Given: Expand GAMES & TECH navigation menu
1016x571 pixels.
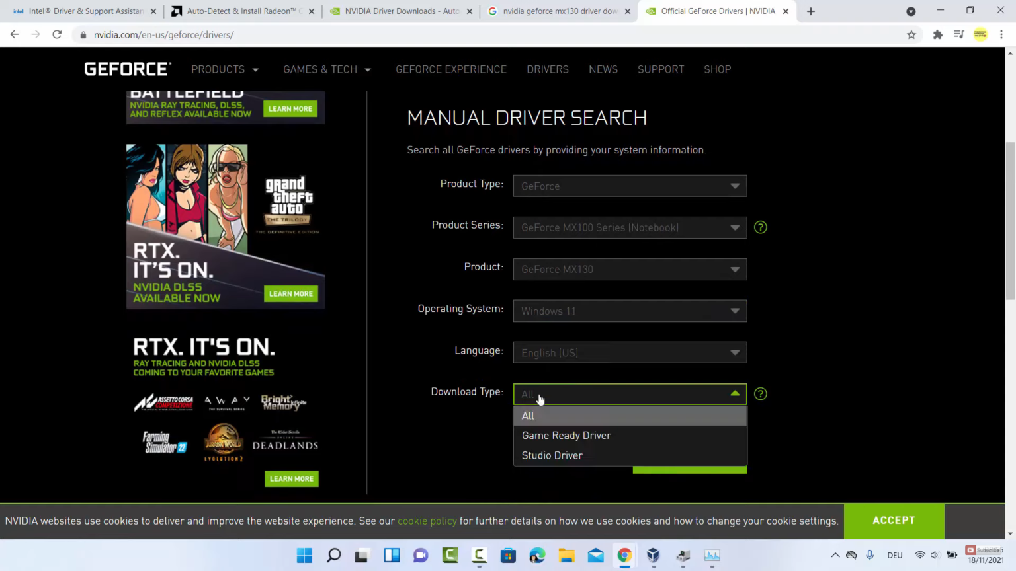Looking at the screenshot, I should (x=327, y=69).
